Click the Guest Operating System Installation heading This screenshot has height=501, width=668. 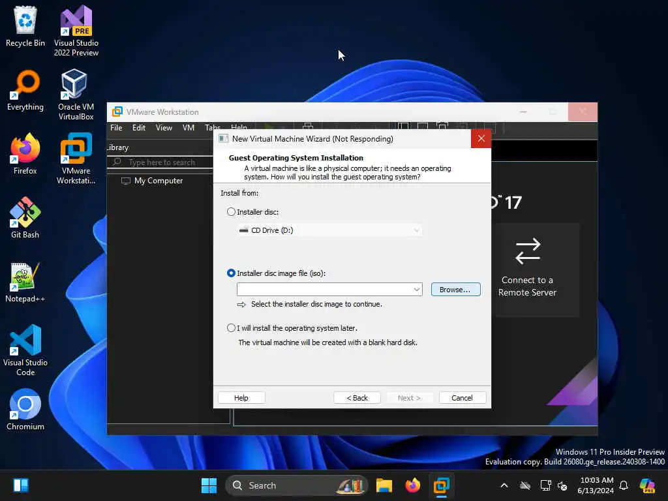point(296,158)
